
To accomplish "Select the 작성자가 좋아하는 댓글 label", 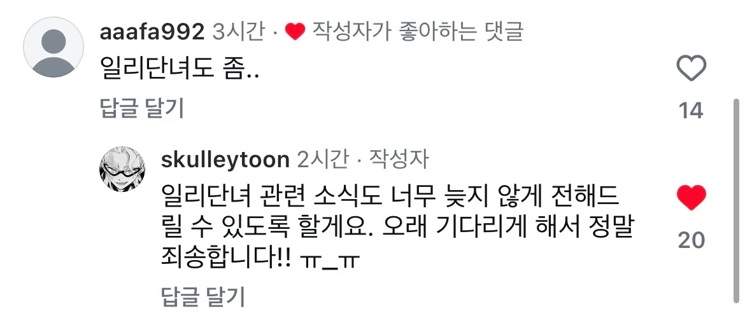I will 418,31.
